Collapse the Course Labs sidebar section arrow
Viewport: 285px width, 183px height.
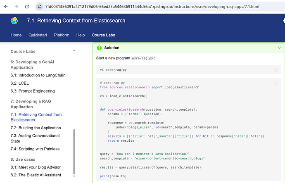pyautogui.click(x=74, y=50)
